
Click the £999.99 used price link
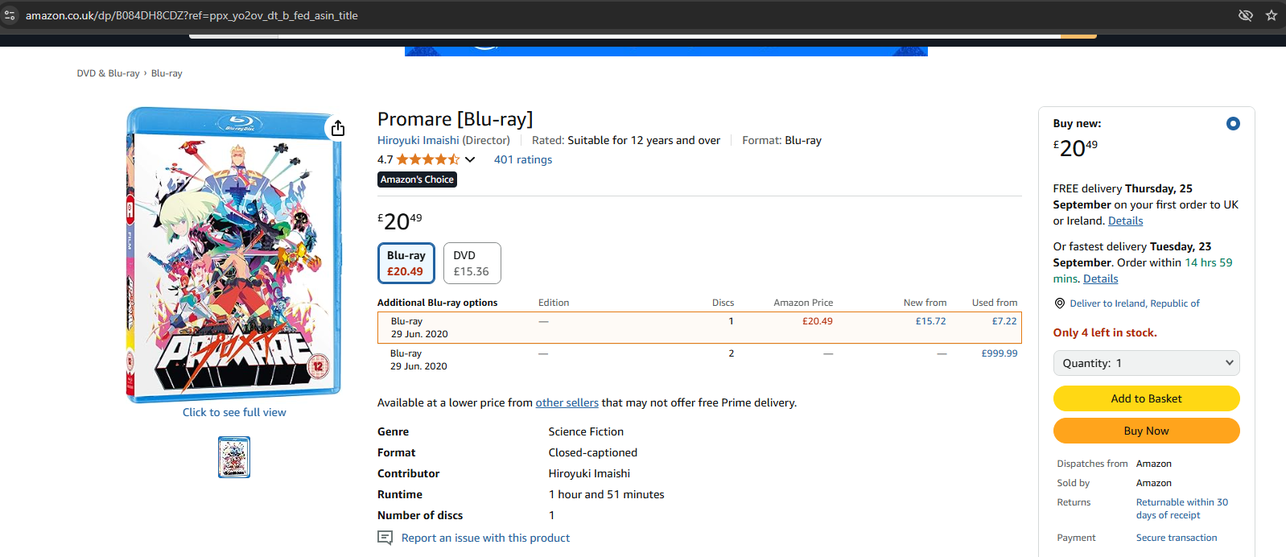click(1000, 353)
